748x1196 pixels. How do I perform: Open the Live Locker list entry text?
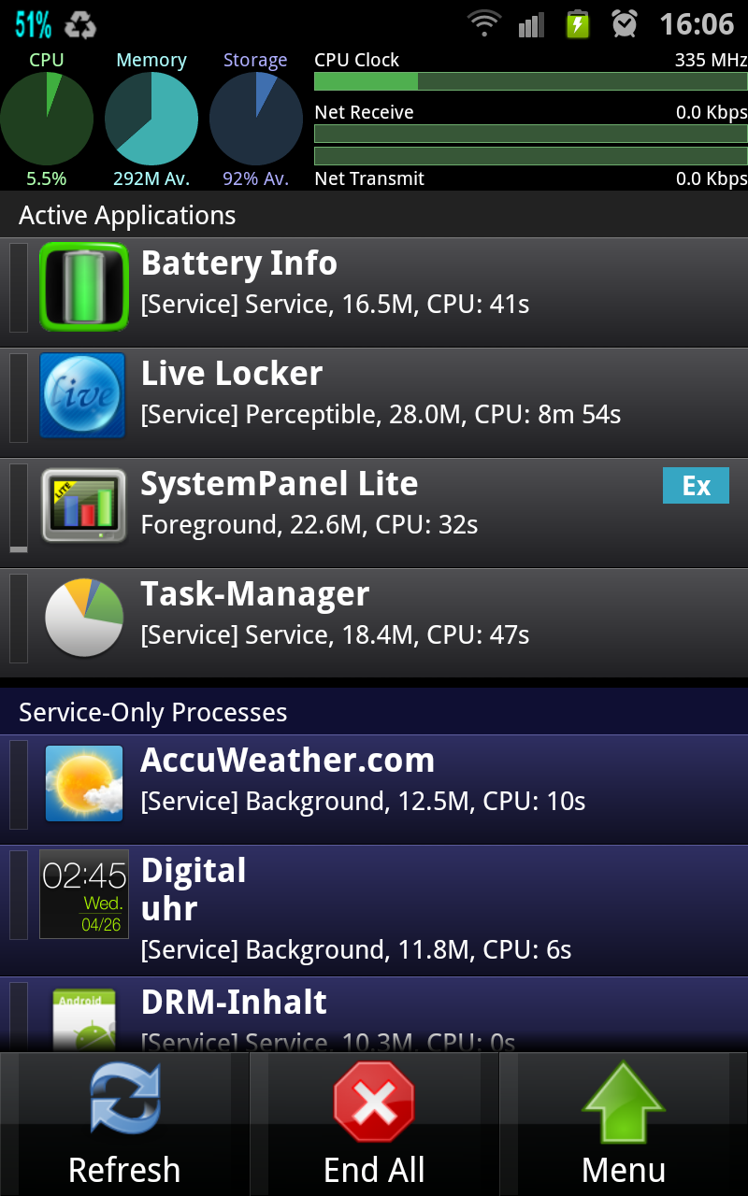(381, 392)
